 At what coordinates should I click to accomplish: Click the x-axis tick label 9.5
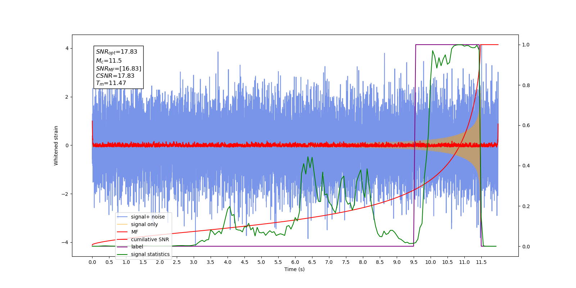click(414, 262)
